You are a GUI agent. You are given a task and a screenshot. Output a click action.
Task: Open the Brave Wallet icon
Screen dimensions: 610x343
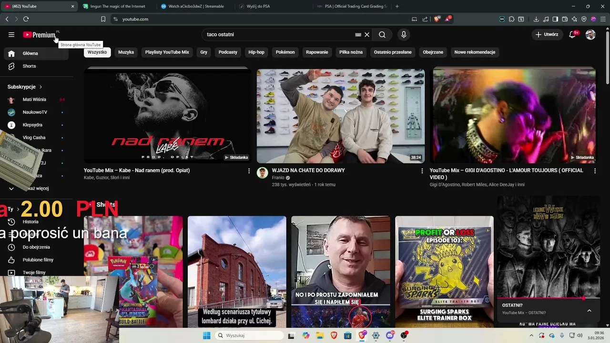click(565, 19)
